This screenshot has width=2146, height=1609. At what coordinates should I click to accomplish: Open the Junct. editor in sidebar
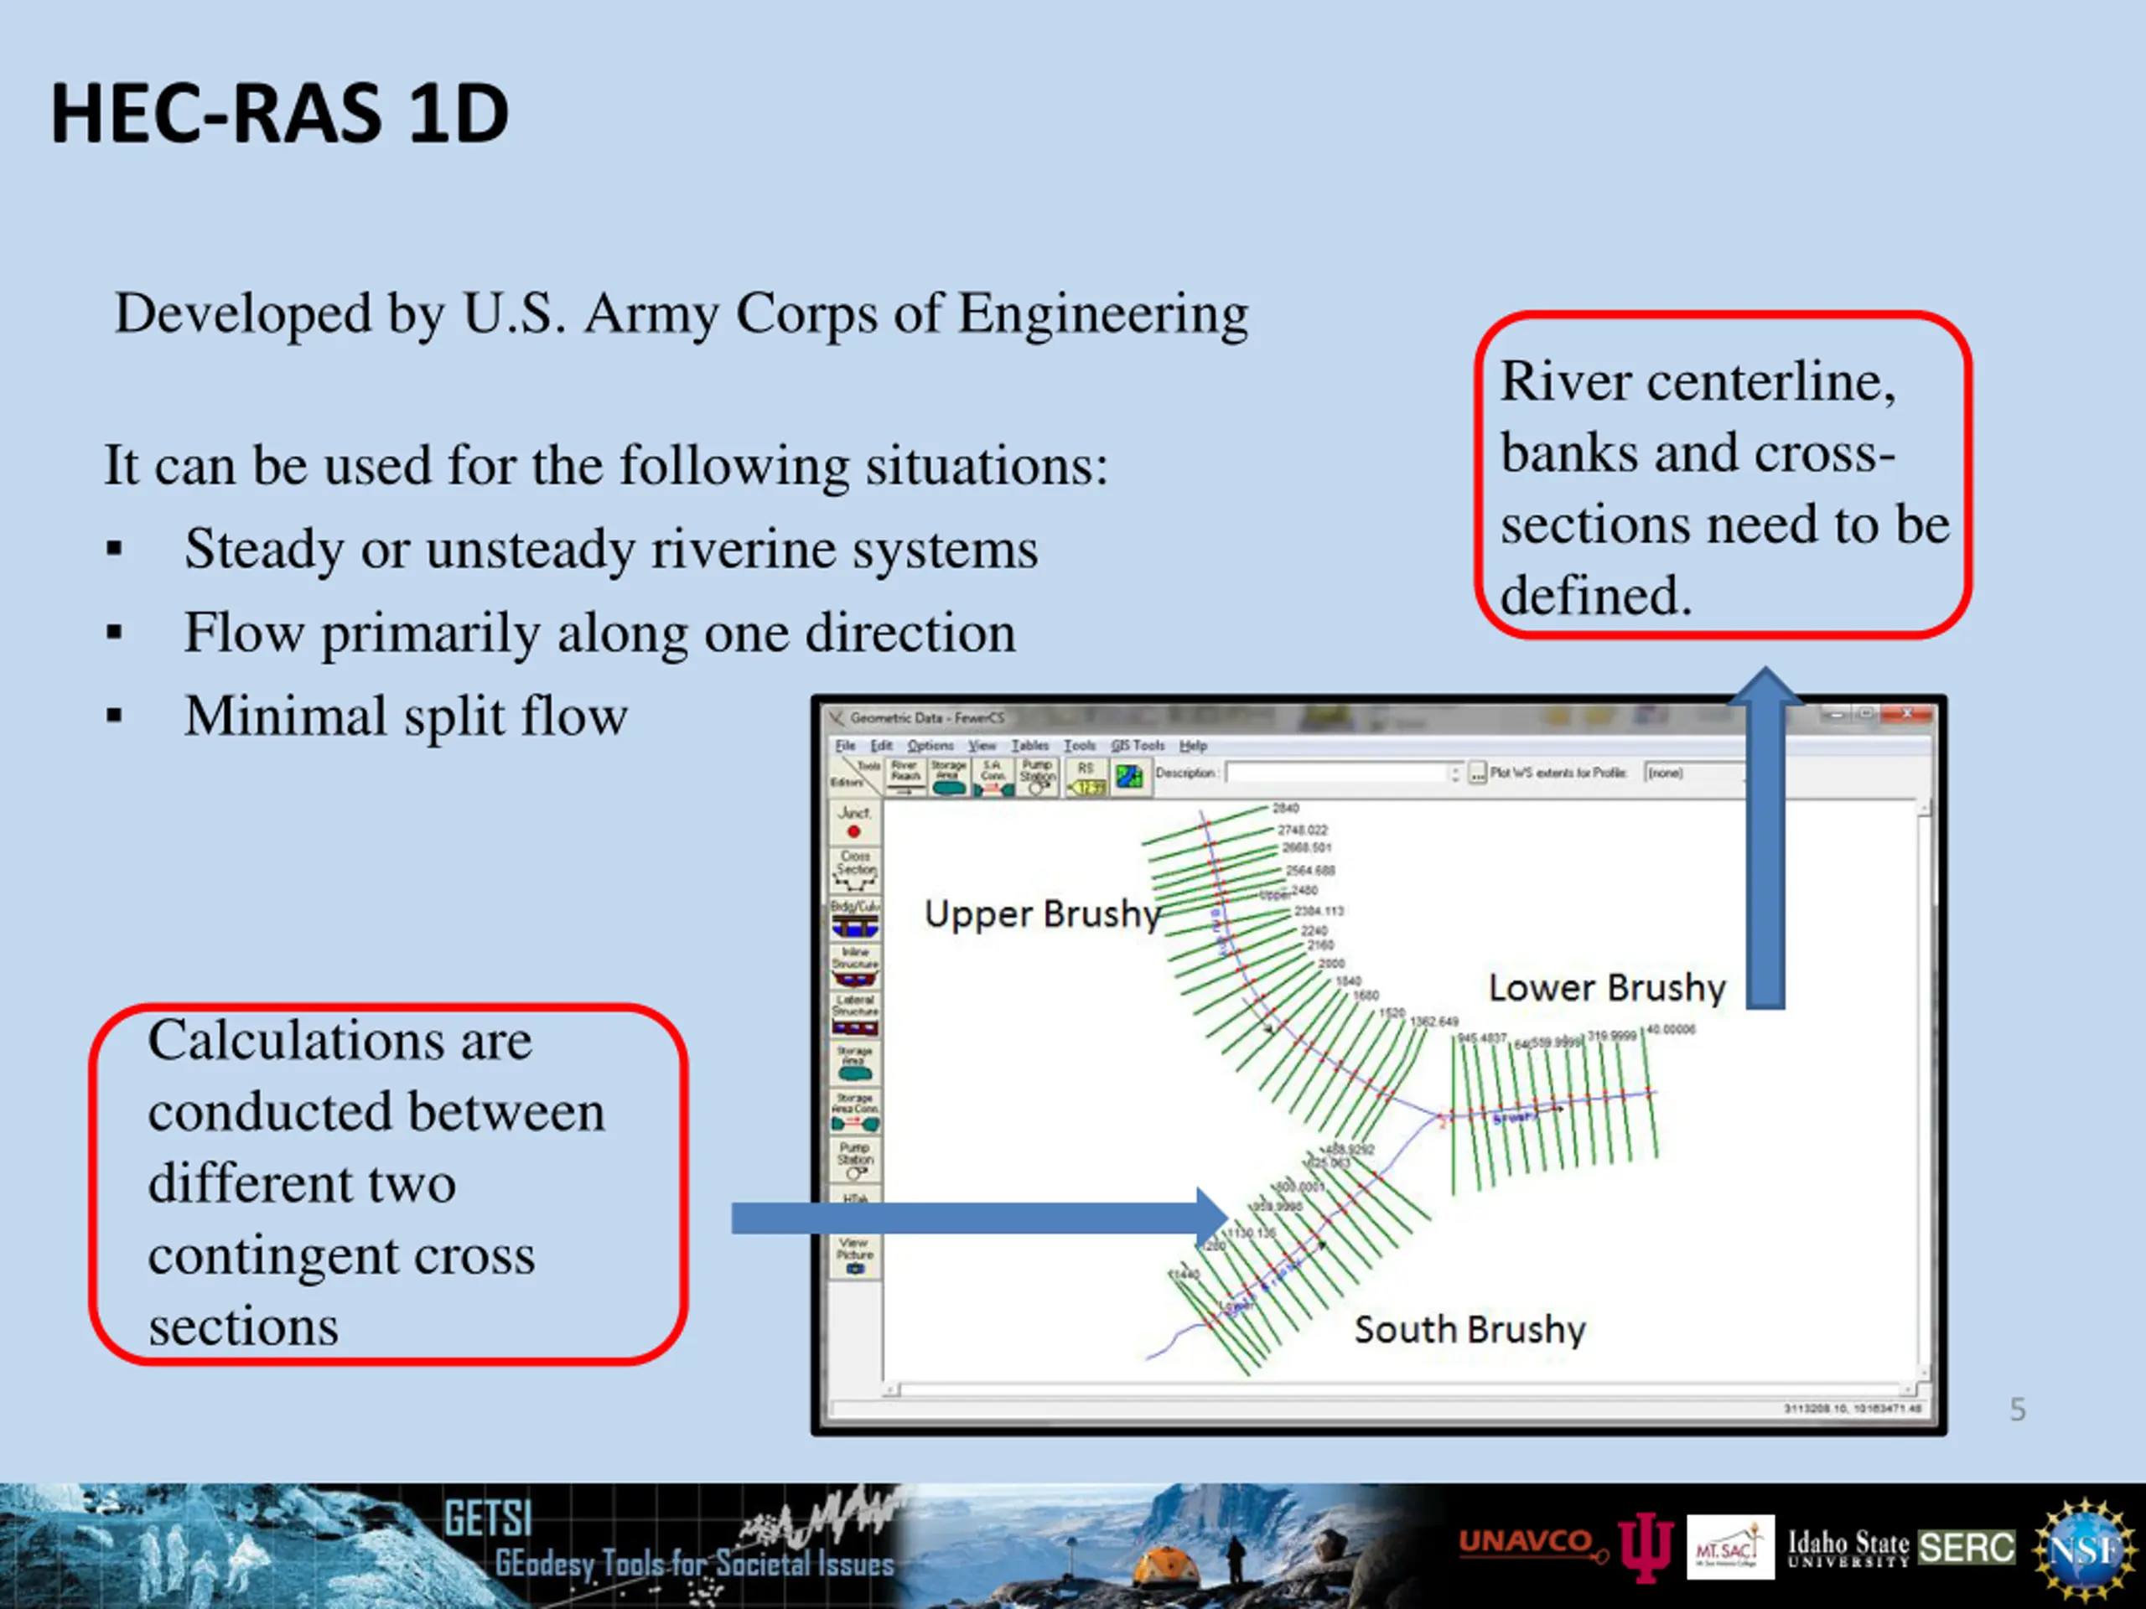[855, 821]
